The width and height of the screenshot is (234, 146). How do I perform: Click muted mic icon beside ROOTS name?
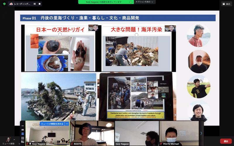72,144
